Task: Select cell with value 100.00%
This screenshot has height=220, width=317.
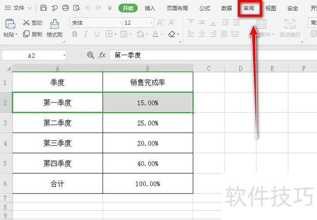Action: point(148,183)
